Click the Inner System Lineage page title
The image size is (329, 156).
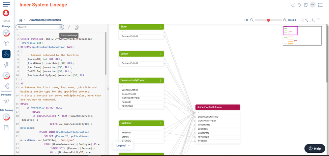(x=43, y=5)
